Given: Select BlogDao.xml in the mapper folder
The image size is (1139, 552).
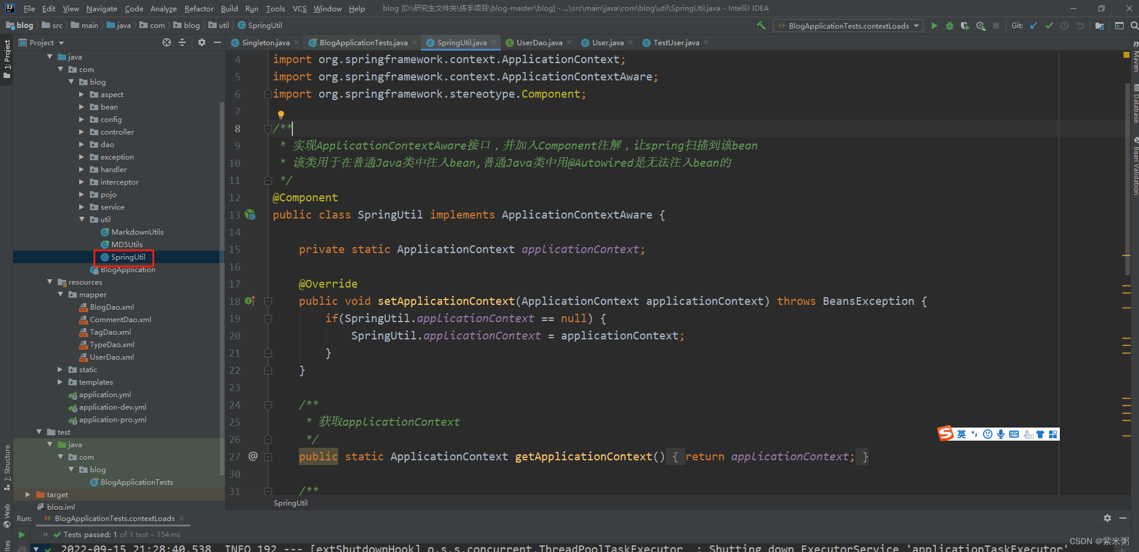Looking at the screenshot, I should [111, 307].
